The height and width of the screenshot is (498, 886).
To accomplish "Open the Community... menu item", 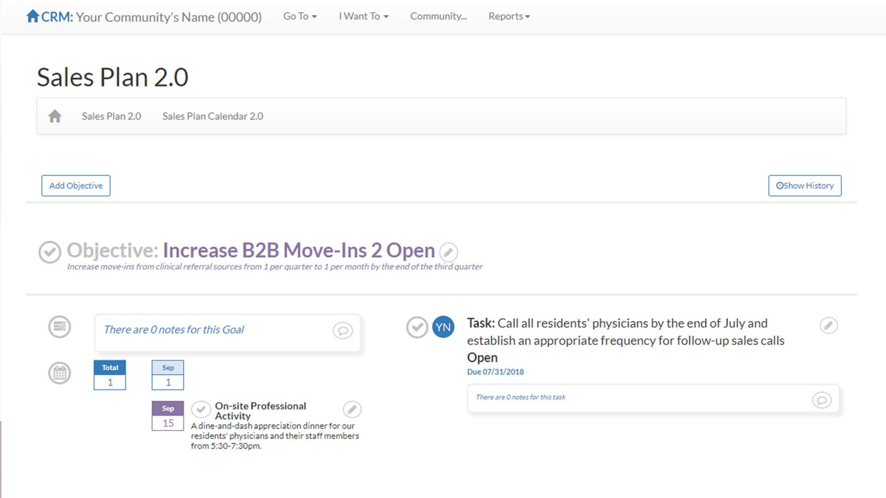I will pyautogui.click(x=438, y=17).
